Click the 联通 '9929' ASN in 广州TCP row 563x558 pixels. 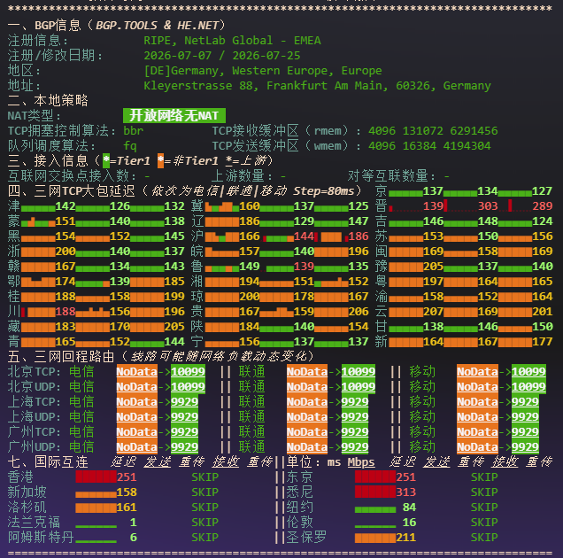(355, 432)
